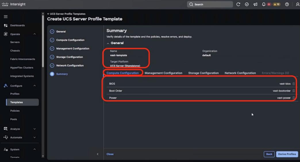Click Network Configuration step checkmark icon
The width and height of the screenshot is (300, 162).
pos(52,65)
